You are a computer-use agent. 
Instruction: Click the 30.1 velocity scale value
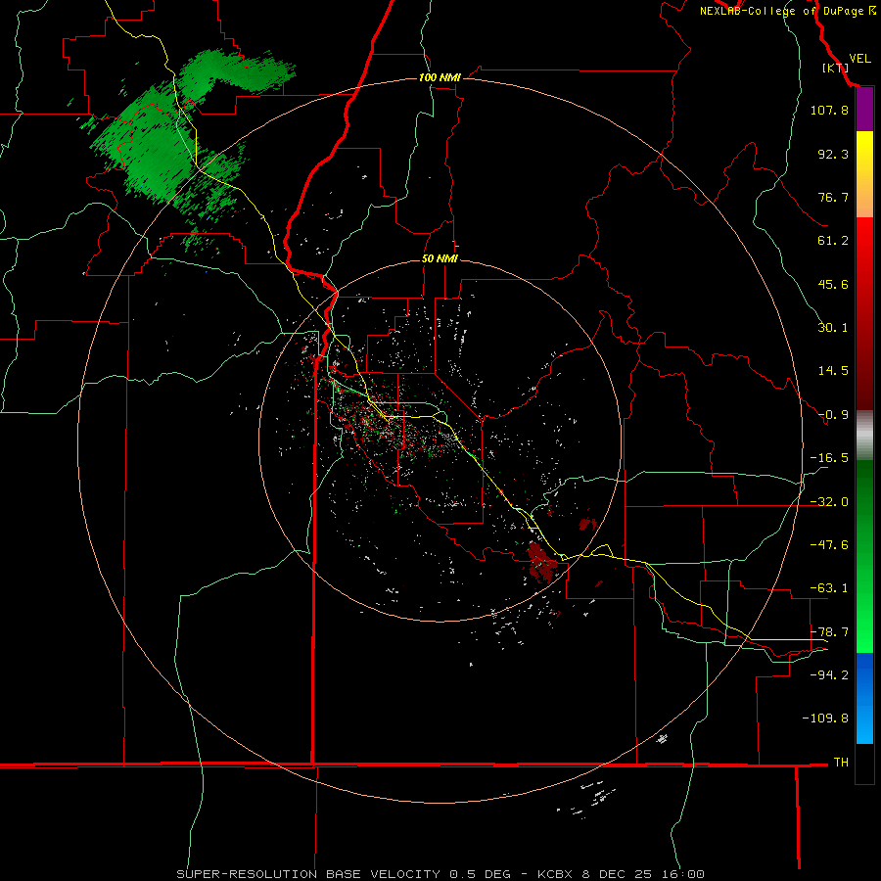point(833,327)
